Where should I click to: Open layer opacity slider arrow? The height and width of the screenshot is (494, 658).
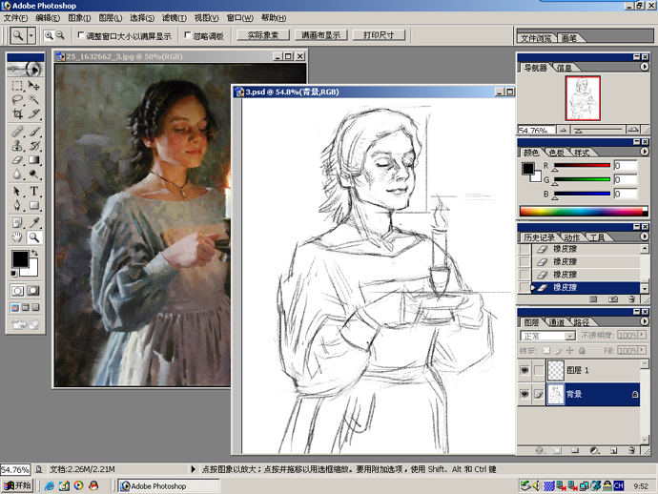pos(641,335)
